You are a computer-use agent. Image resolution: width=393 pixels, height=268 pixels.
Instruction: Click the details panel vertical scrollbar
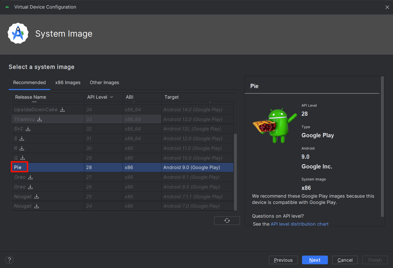(x=382, y=146)
